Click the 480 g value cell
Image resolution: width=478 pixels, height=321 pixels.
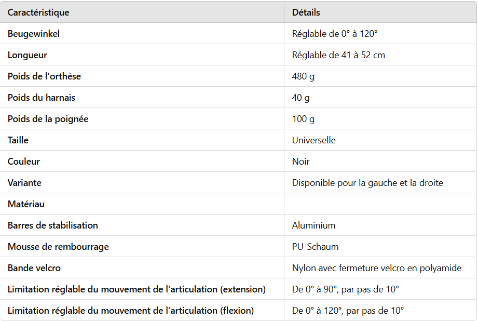[x=303, y=76]
